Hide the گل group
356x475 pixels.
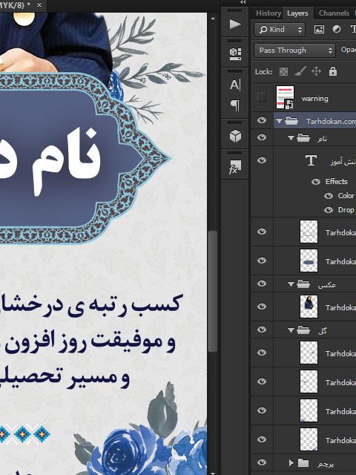262,330
